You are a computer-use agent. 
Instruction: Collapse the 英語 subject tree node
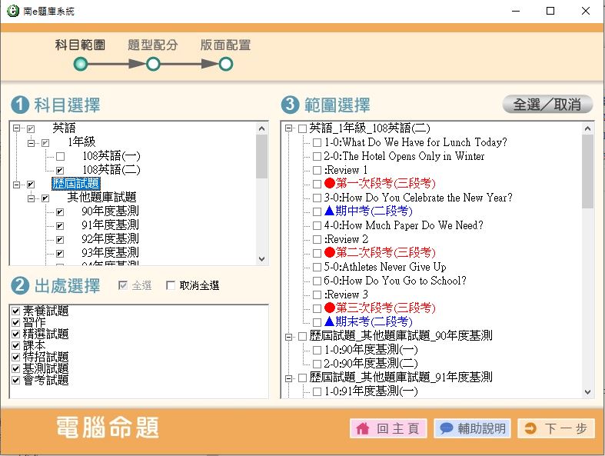pos(17,128)
